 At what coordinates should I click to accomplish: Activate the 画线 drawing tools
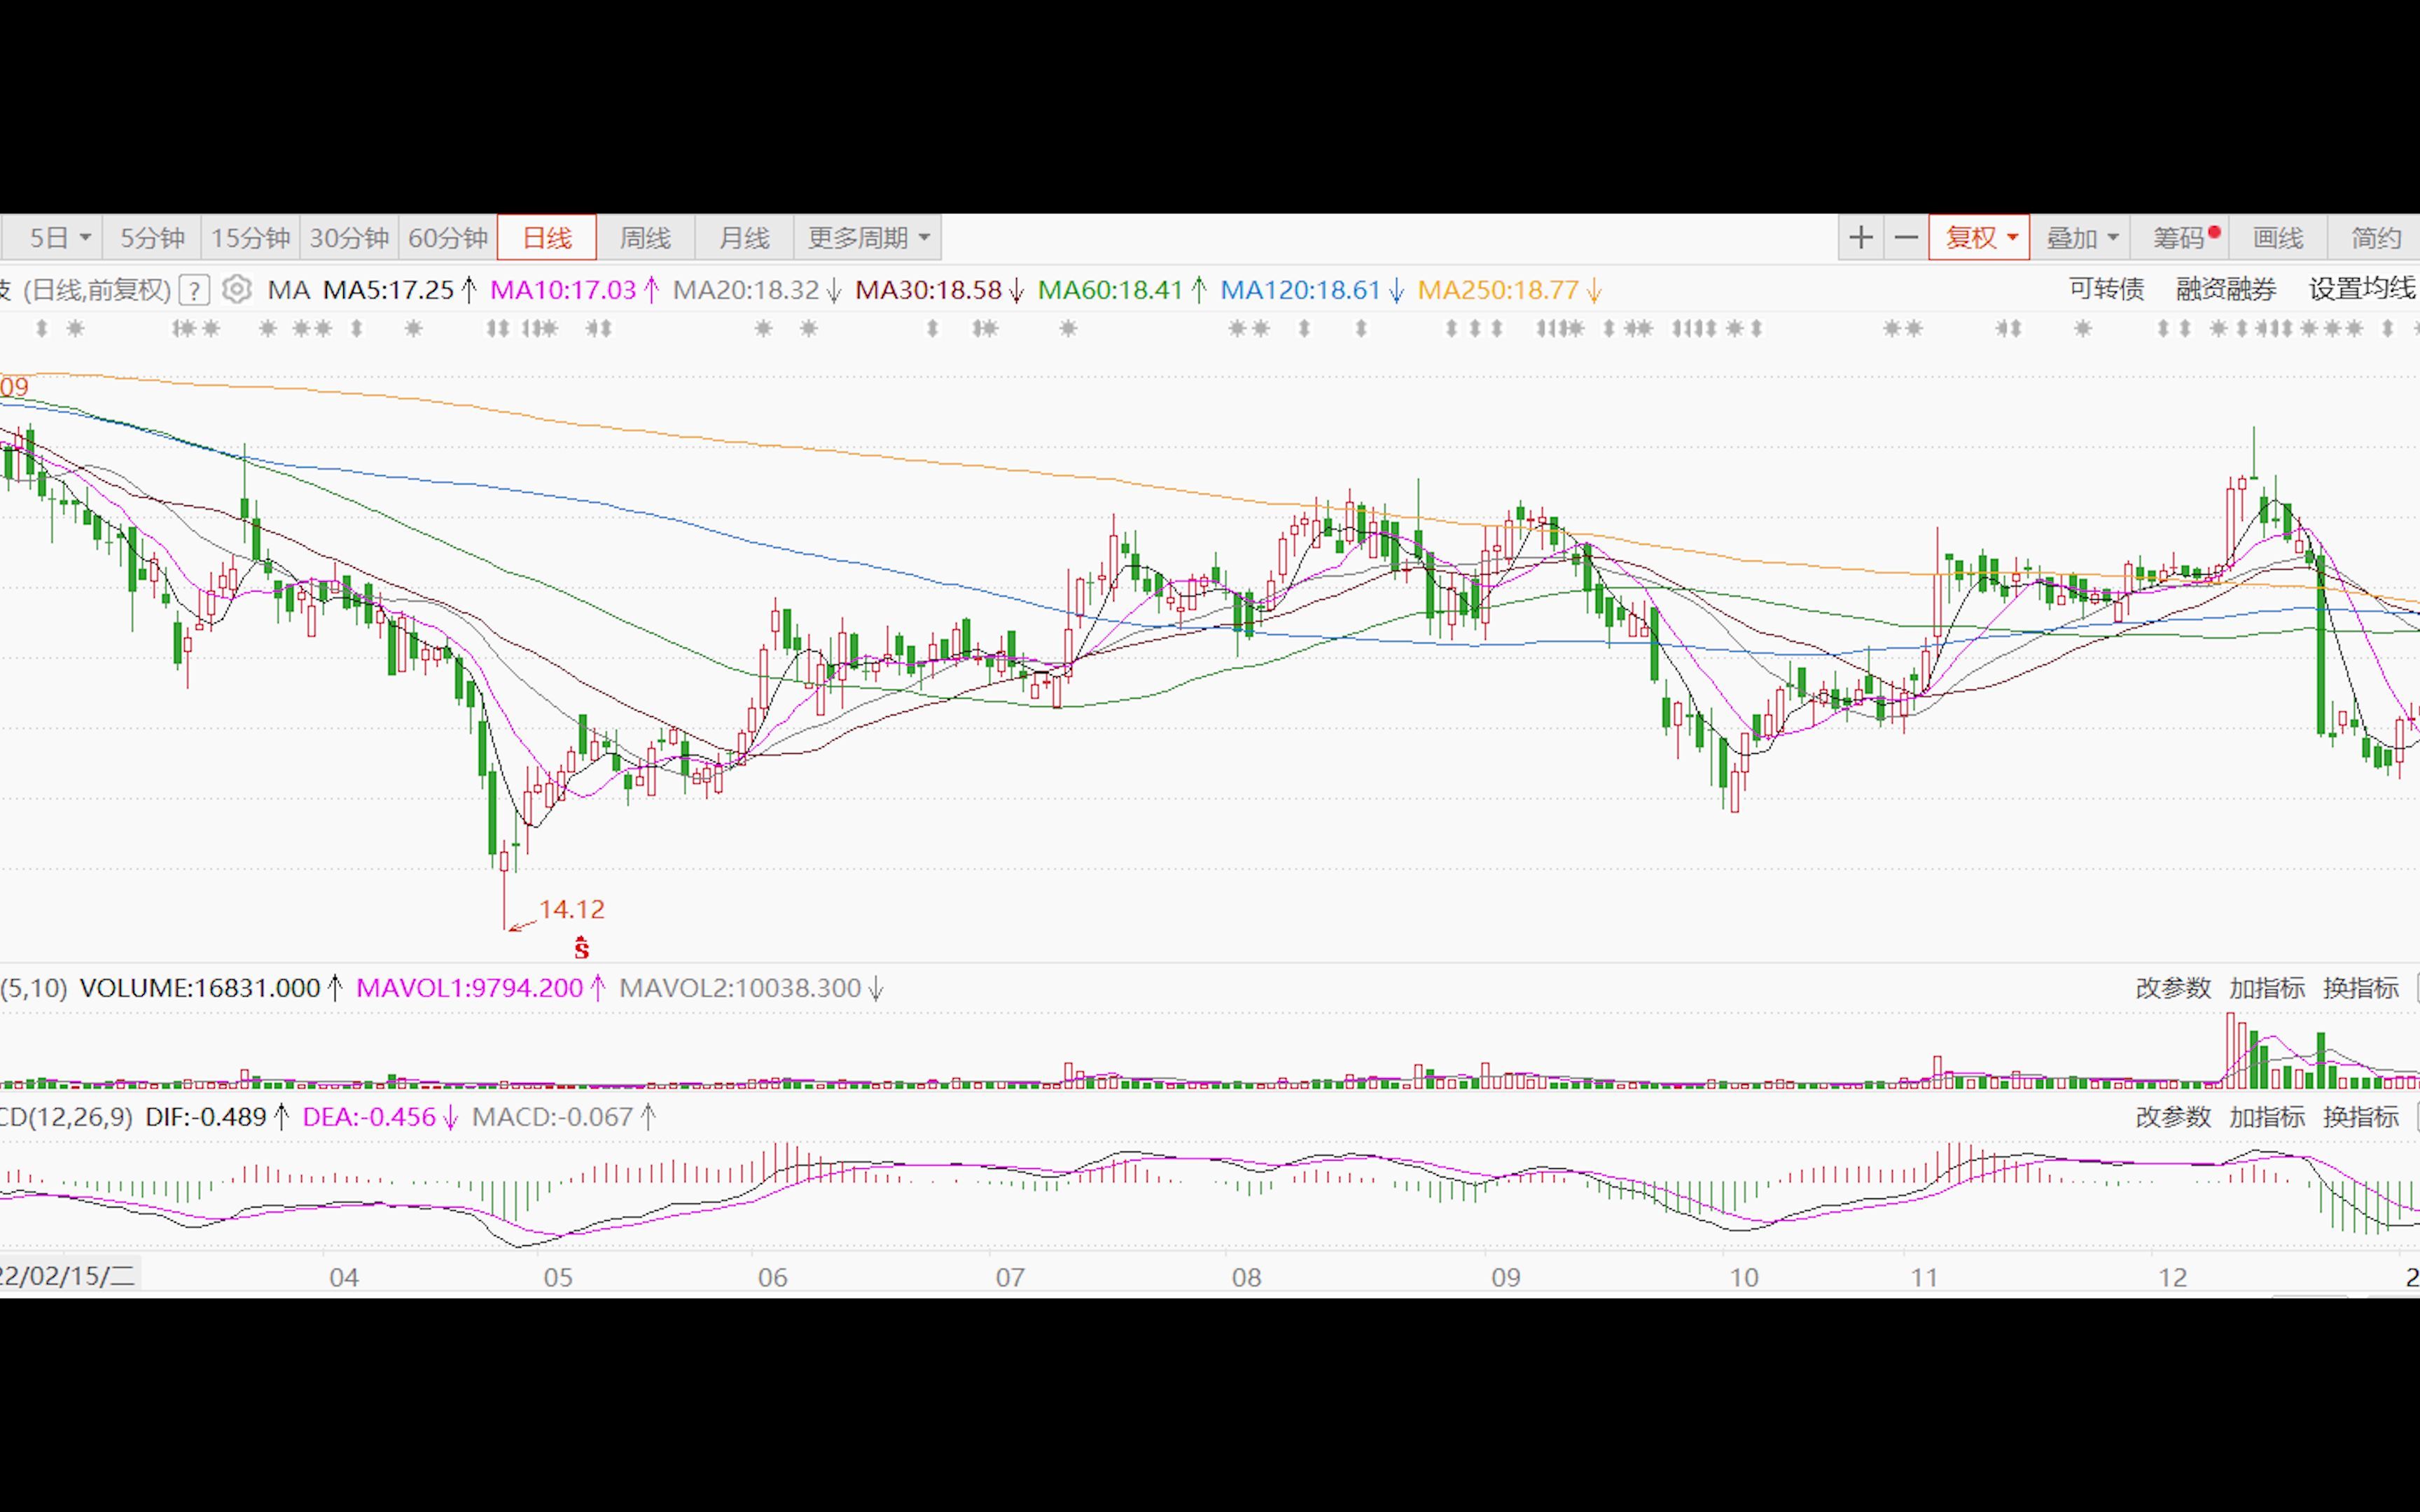(2278, 238)
